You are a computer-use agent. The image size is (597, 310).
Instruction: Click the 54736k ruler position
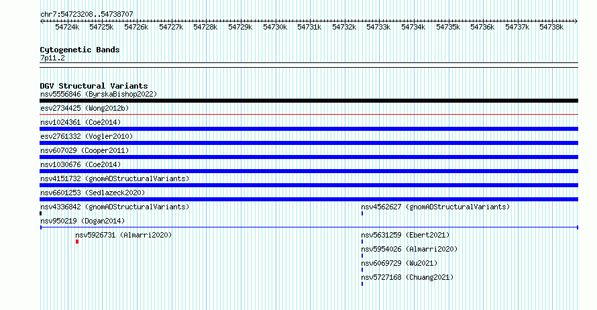[x=482, y=27]
